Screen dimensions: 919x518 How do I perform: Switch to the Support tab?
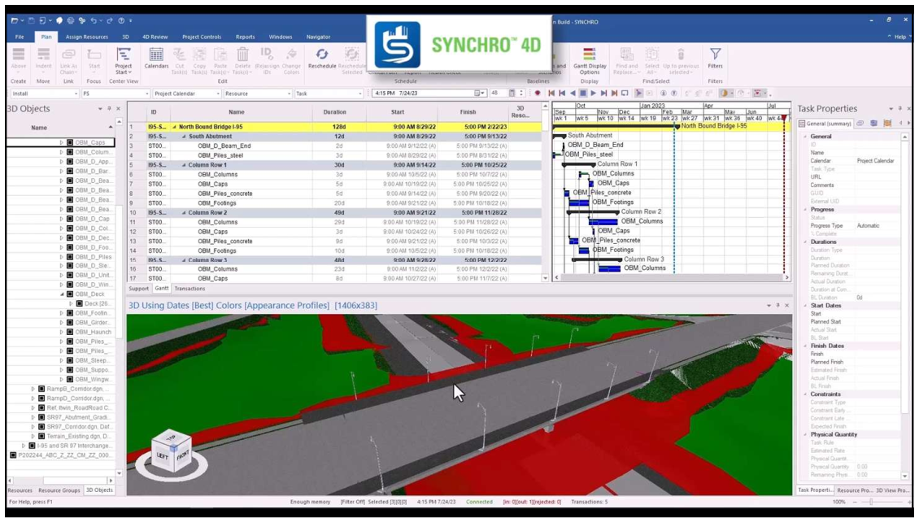tap(139, 289)
